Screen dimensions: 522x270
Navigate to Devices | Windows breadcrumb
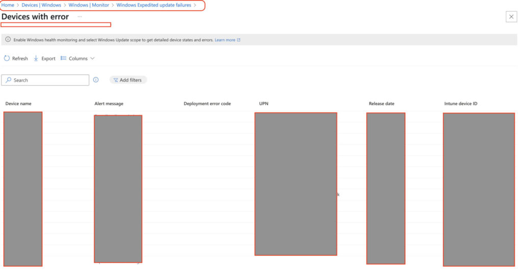pos(41,5)
